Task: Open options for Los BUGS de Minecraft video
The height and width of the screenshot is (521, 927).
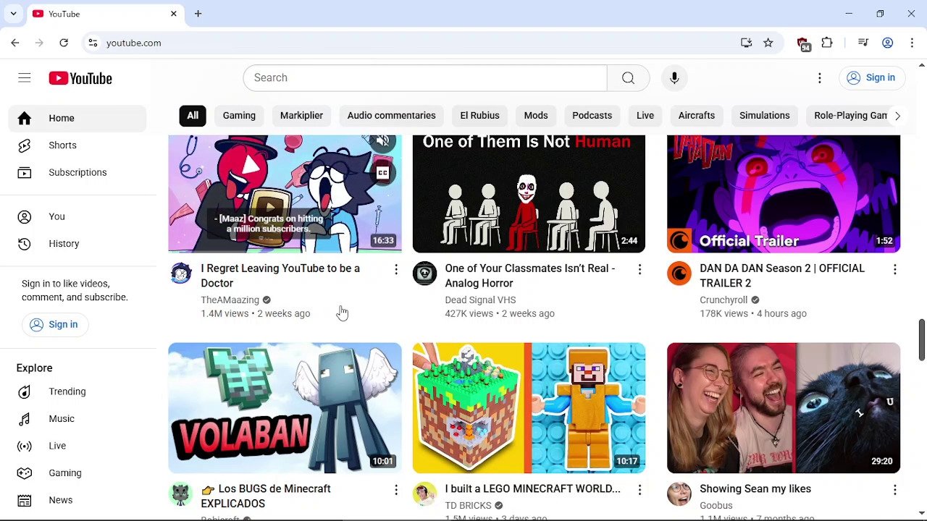Action: [x=396, y=491]
